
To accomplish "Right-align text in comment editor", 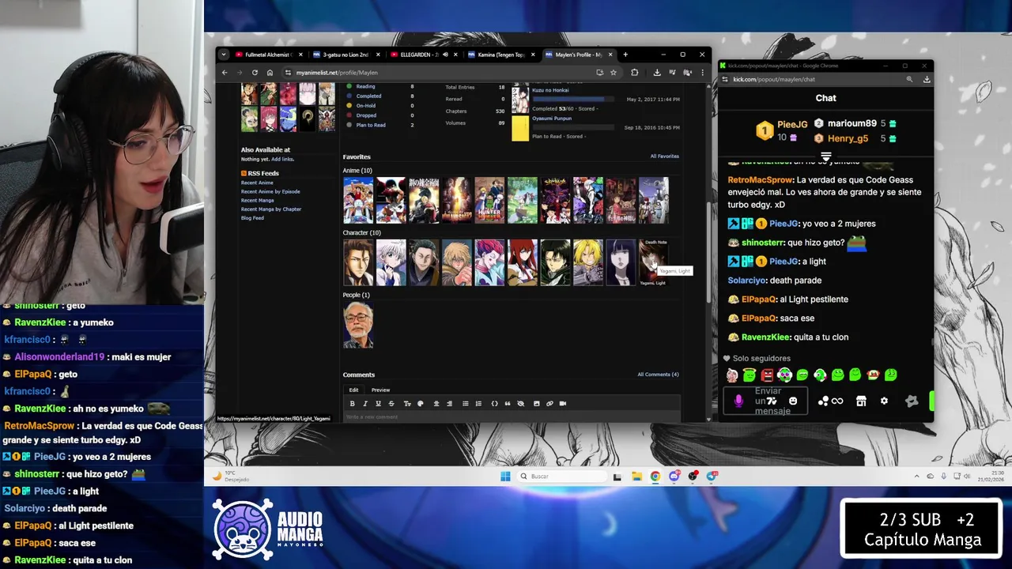I will coord(450,403).
